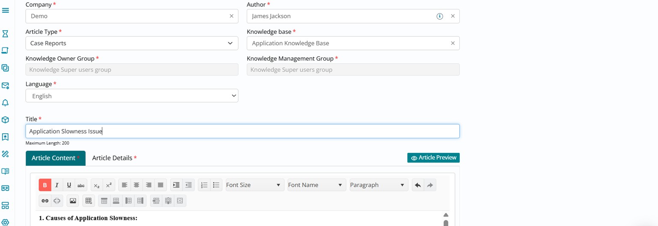Delete the table column

coord(168,201)
